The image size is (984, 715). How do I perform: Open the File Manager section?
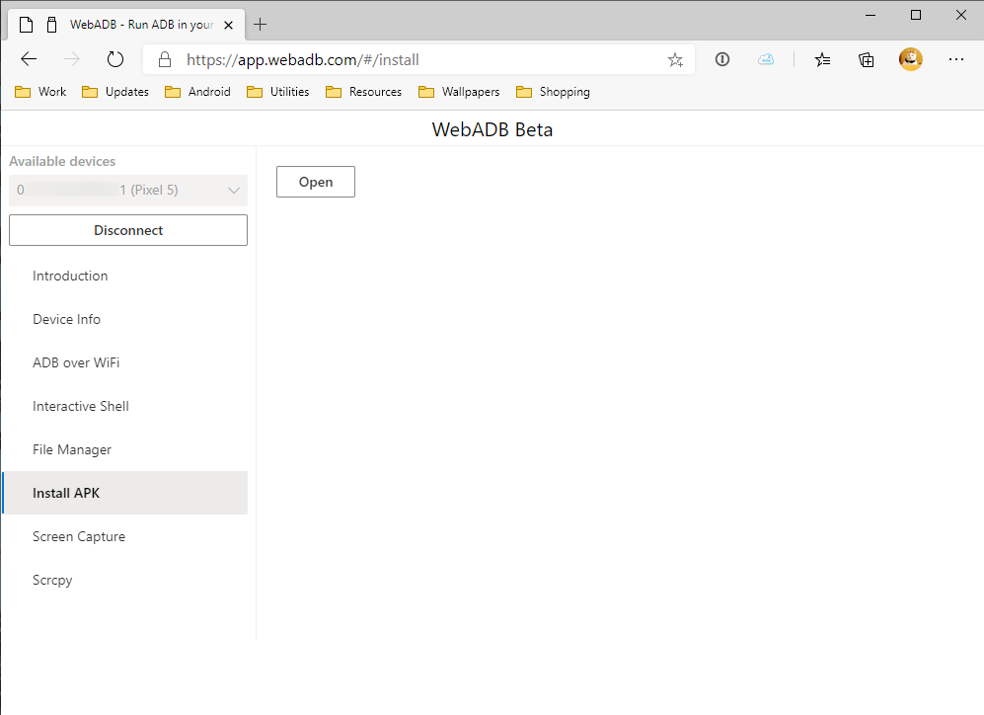coord(125,449)
